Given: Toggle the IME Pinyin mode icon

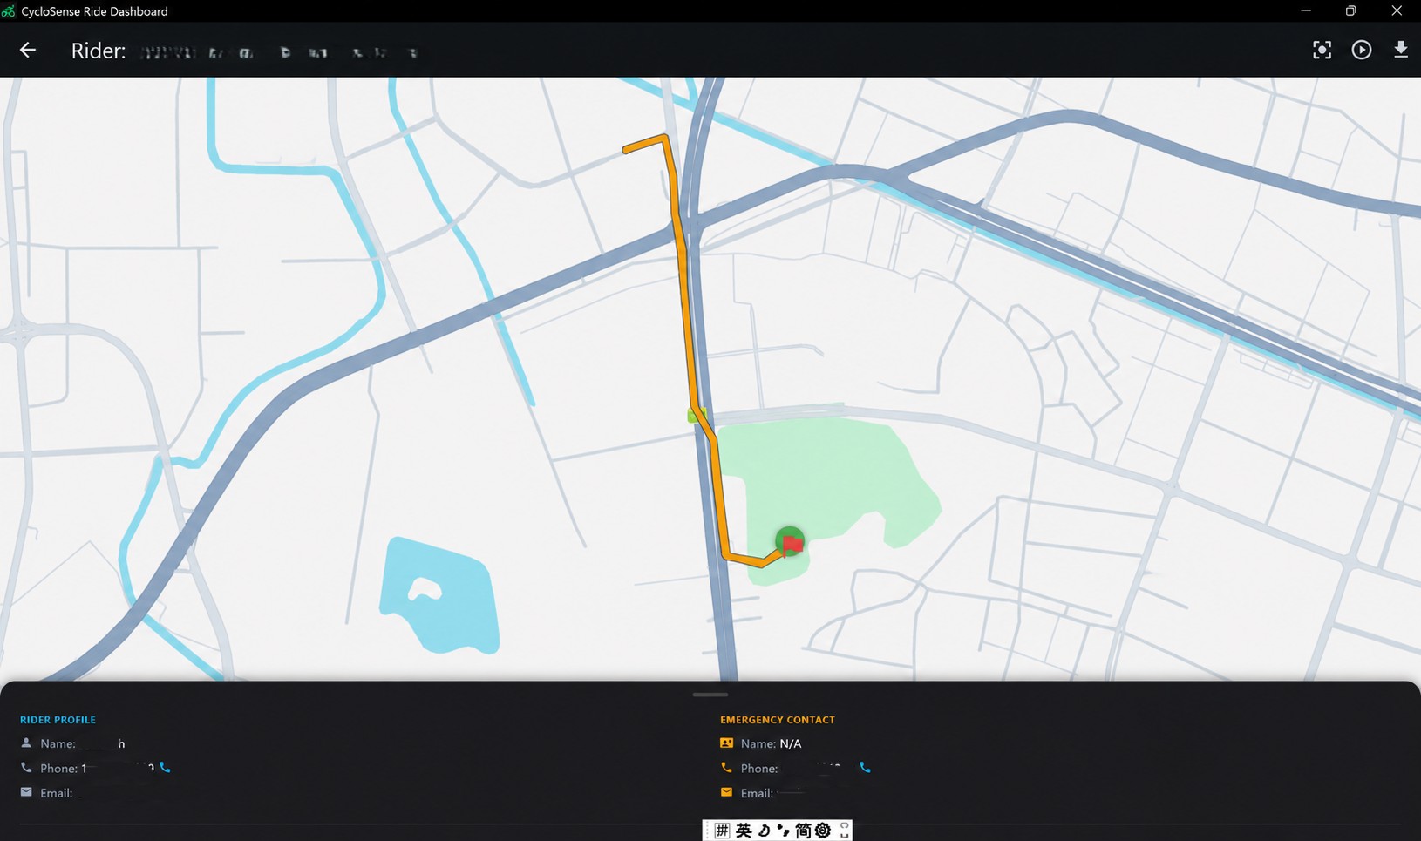Looking at the screenshot, I should coord(722,831).
